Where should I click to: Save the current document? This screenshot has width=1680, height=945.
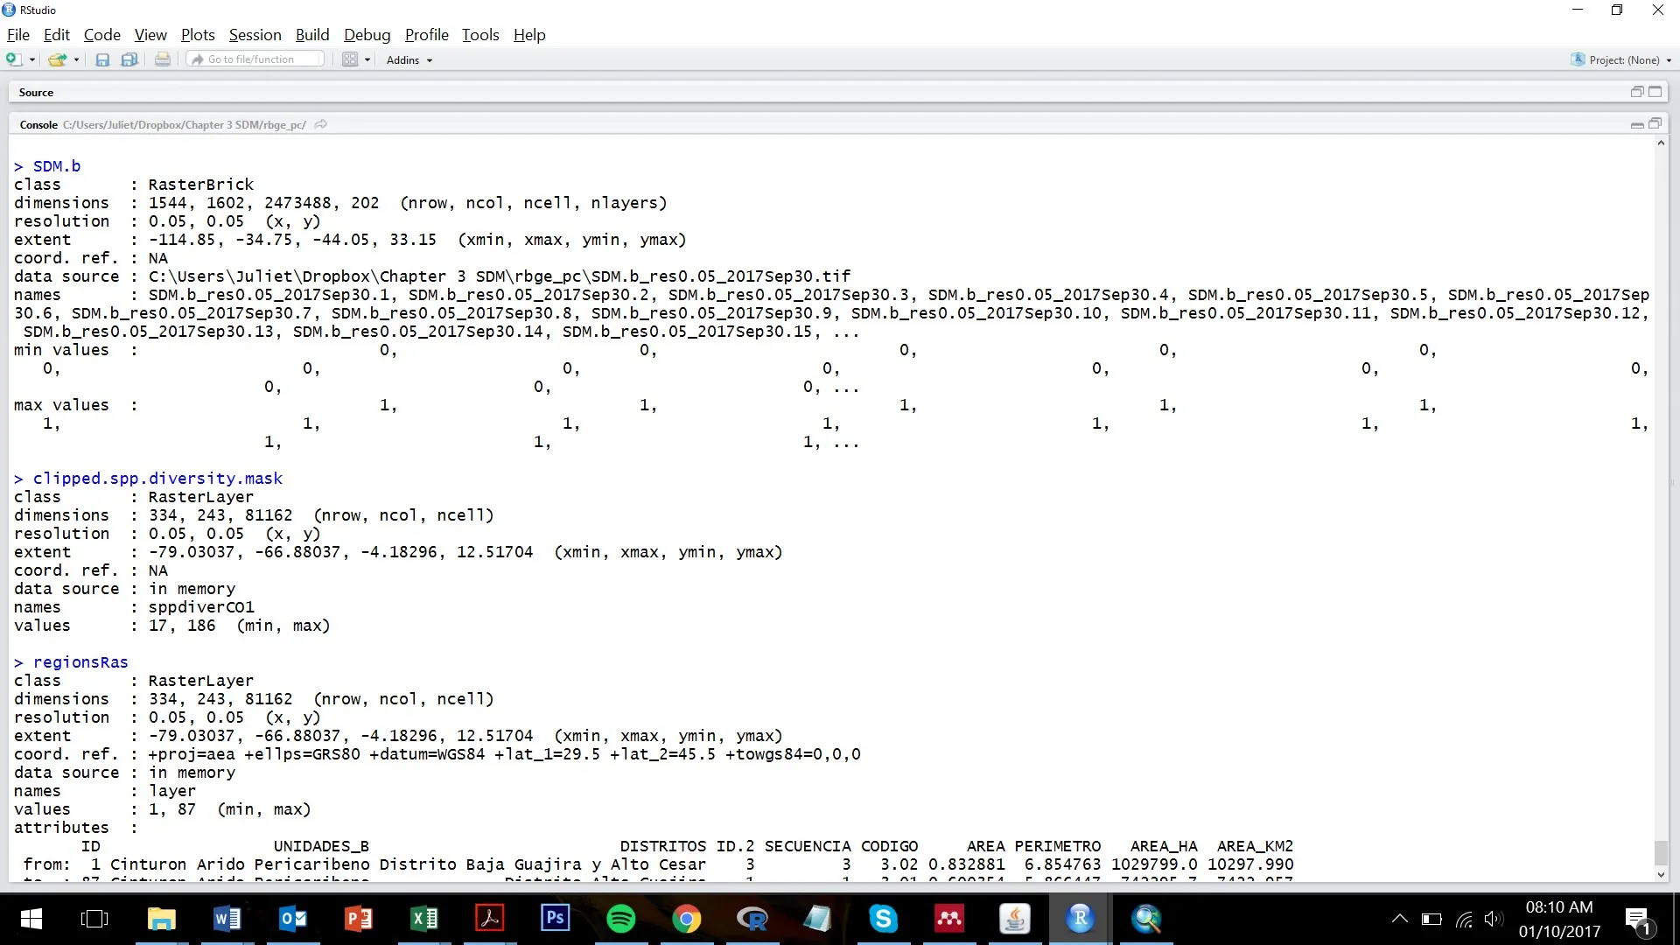click(x=102, y=59)
